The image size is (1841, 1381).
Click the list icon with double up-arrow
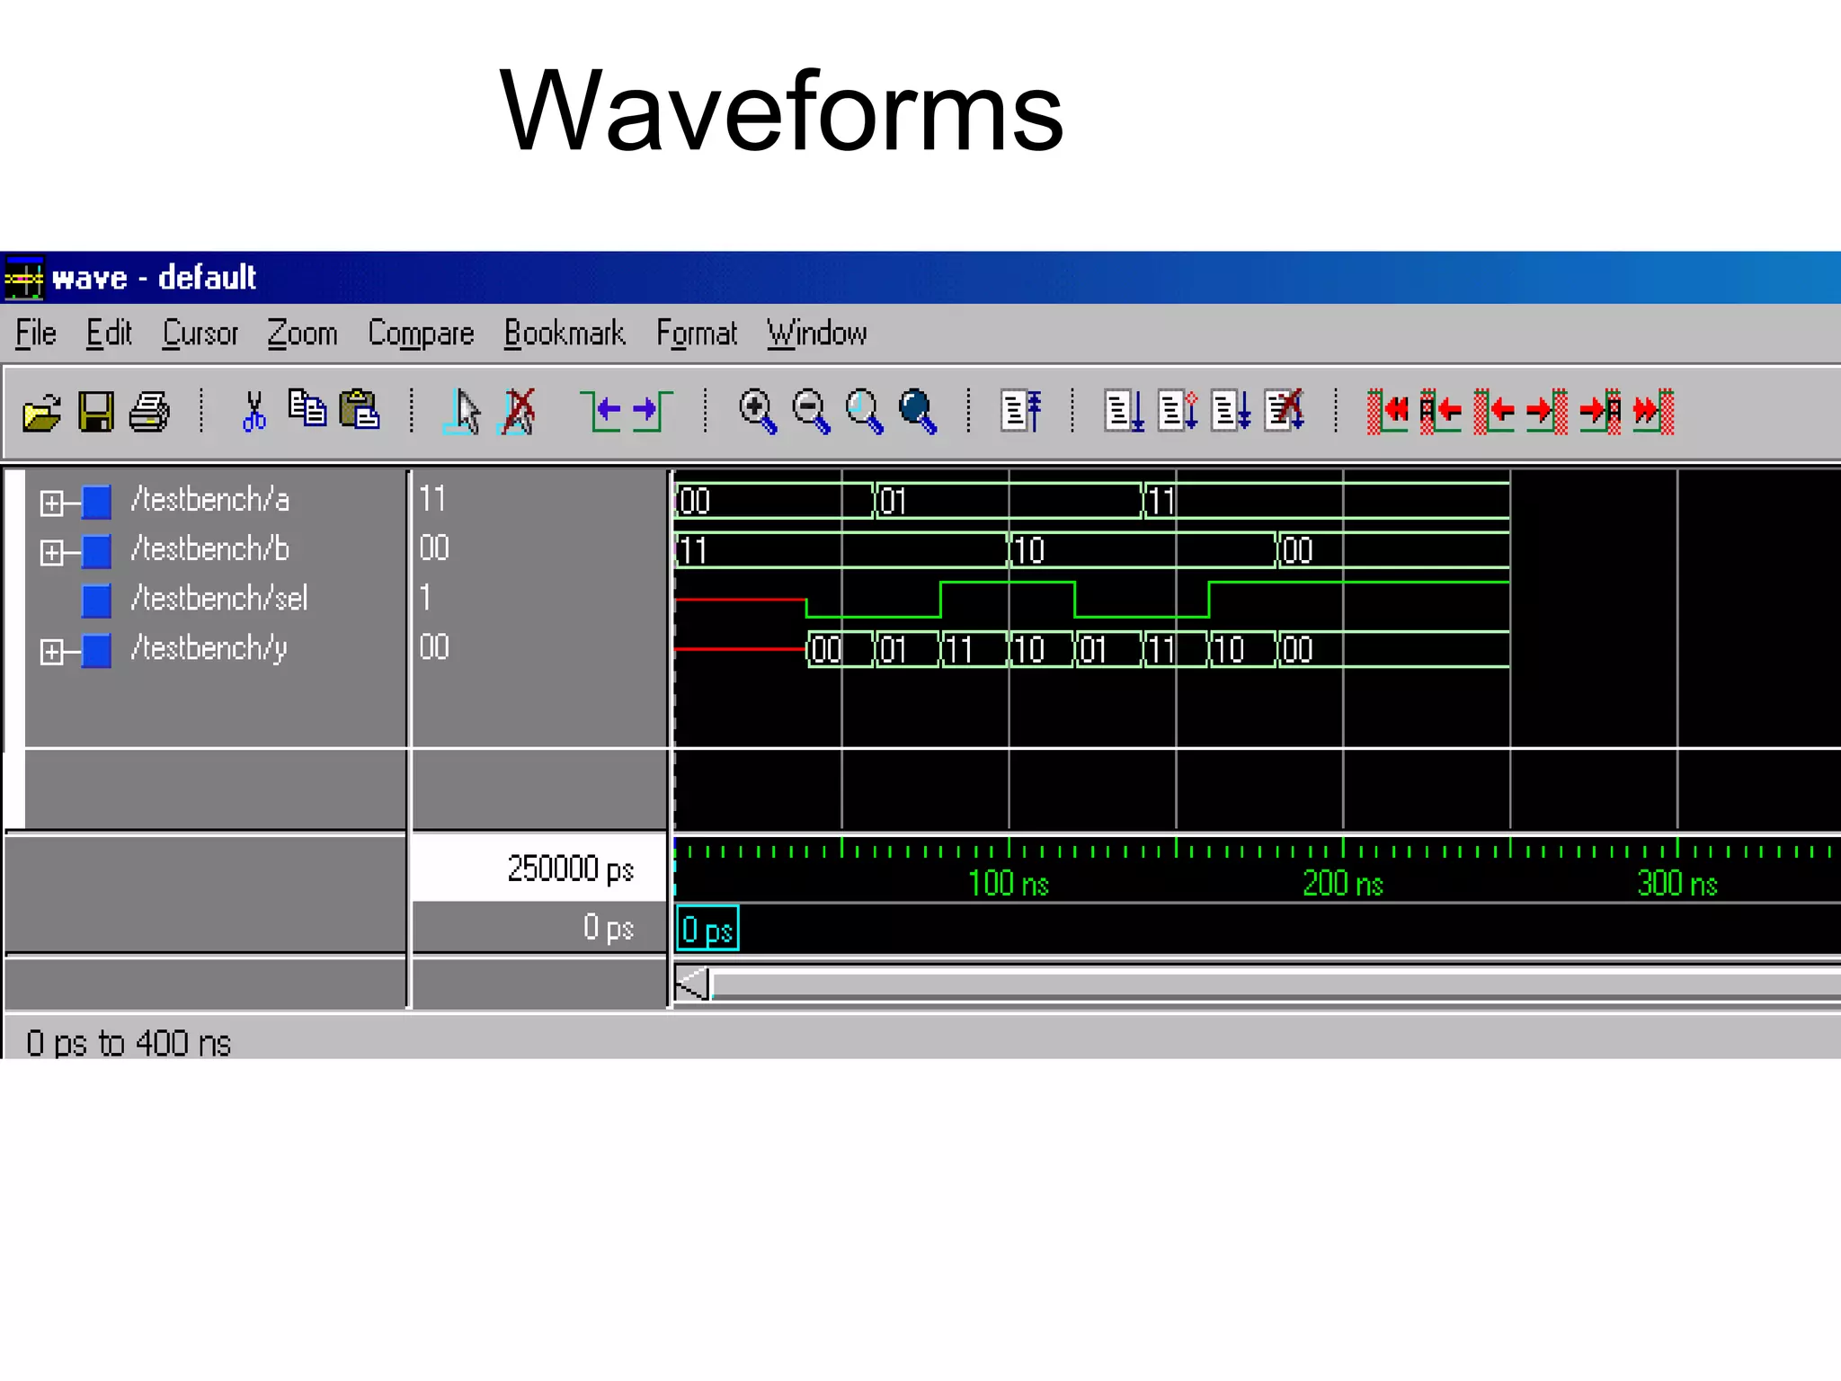(x=1021, y=412)
